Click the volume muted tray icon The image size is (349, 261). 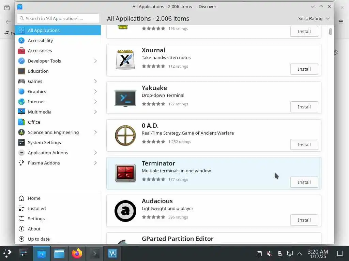click(269, 254)
